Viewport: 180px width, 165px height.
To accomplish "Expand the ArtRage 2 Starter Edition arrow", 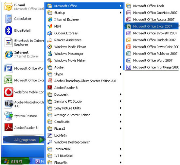I will click(x=120, y=115).
